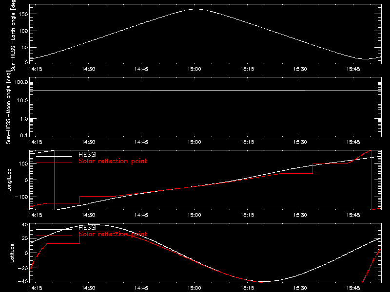Screen dimensions: 390x292
Task: Click the Latitude axis title
Action: click(x=12, y=253)
